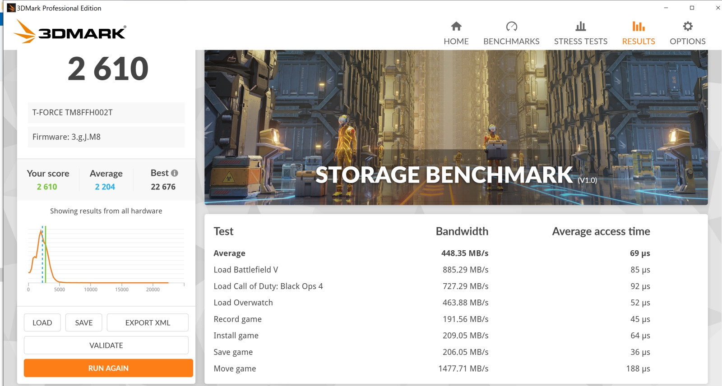Click the Record game row label
Image resolution: width=722 pixels, height=386 pixels.
pyautogui.click(x=237, y=319)
